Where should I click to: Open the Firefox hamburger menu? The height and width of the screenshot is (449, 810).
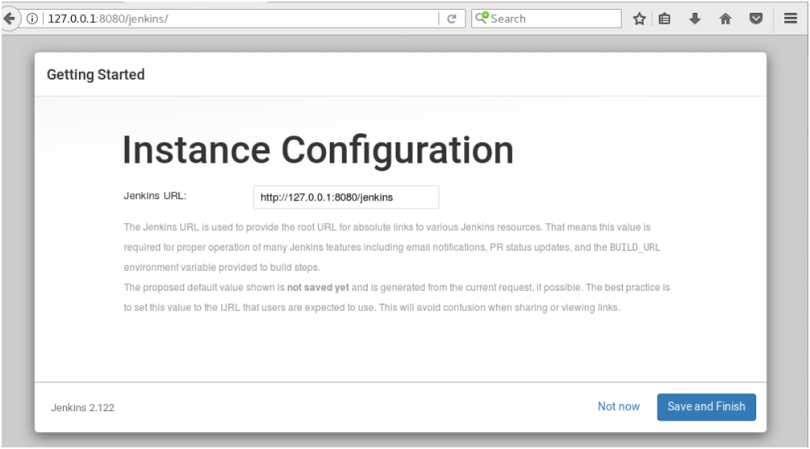click(x=791, y=19)
